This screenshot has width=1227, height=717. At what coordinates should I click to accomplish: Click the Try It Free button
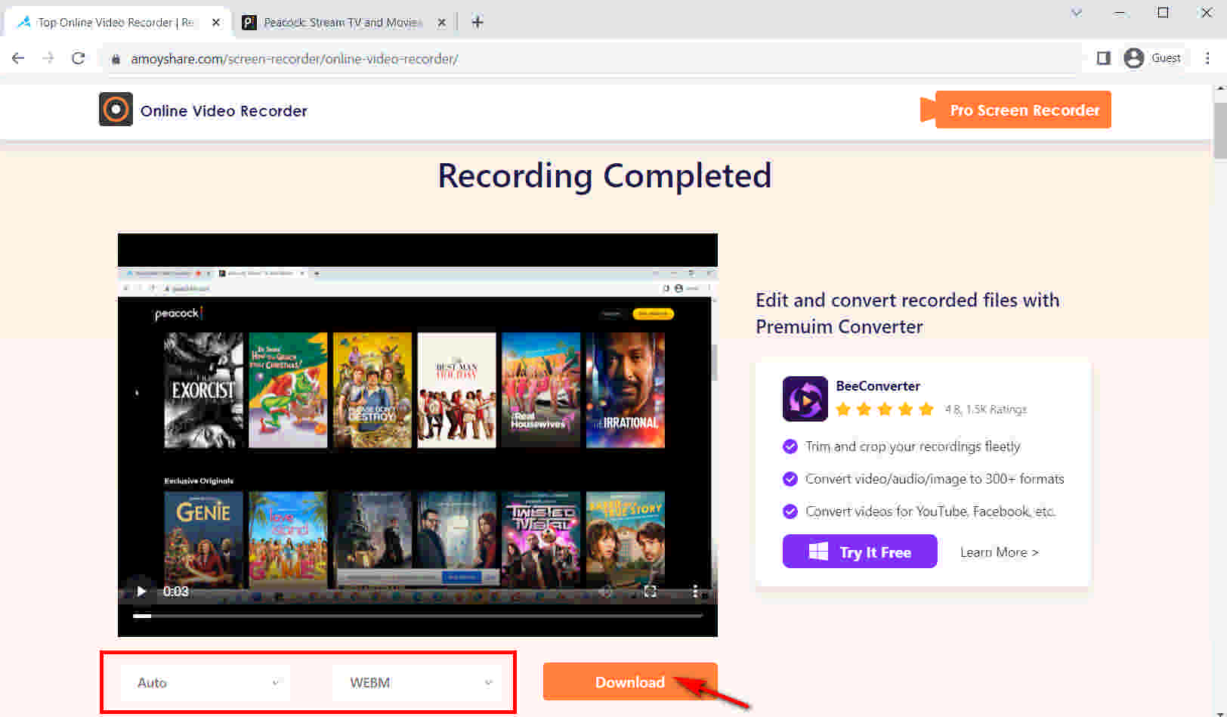tap(860, 552)
